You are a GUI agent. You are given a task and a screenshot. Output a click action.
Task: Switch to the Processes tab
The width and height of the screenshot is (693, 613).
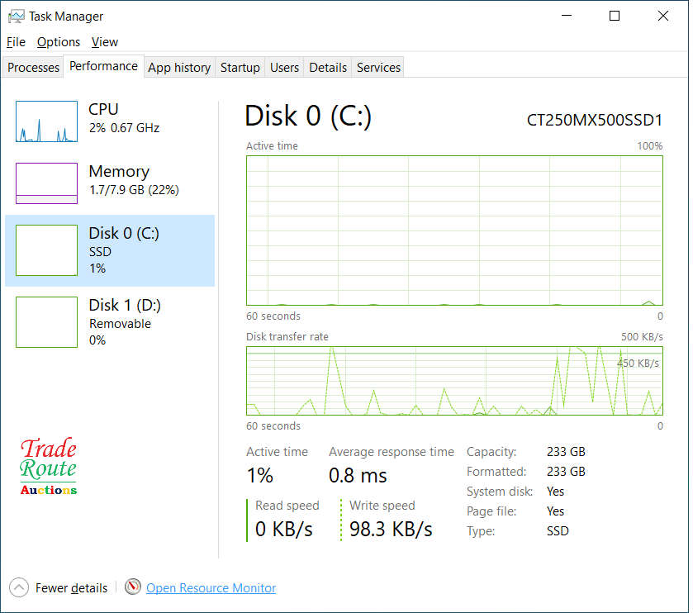pyautogui.click(x=32, y=67)
